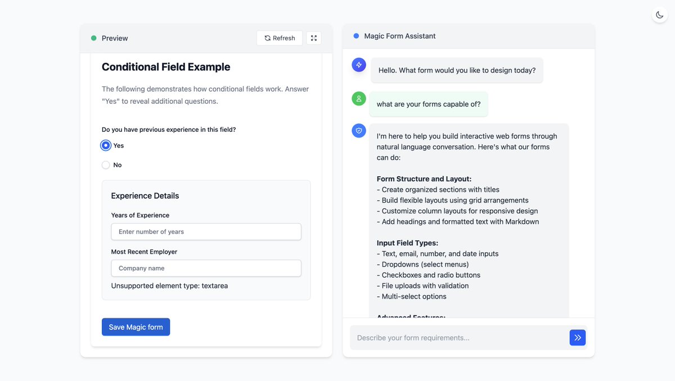Click the 'what are your forms capable of?' message
The image size is (675, 381).
pyautogui.click(x=429, y=104)
